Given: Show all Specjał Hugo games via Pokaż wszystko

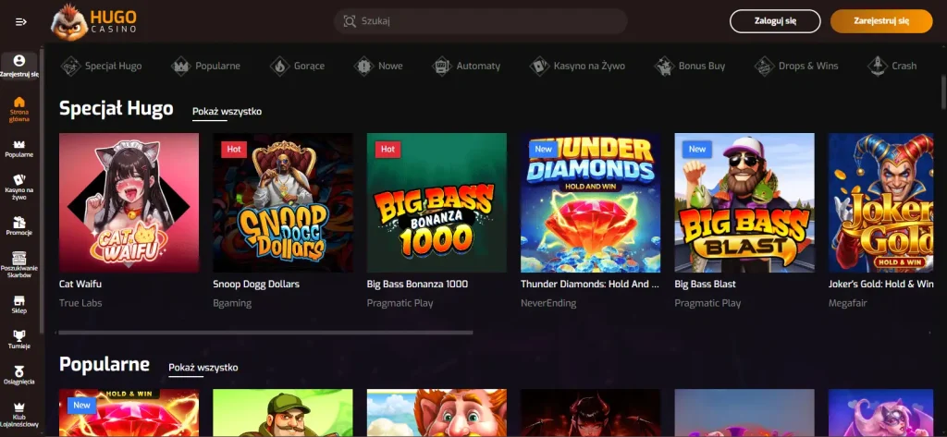Looking at the screenshot, I should (x=228, y=112).
